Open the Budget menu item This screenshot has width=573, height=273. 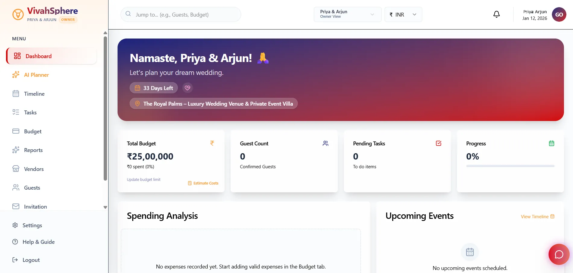pyautogui.click(x=33, y=132)
